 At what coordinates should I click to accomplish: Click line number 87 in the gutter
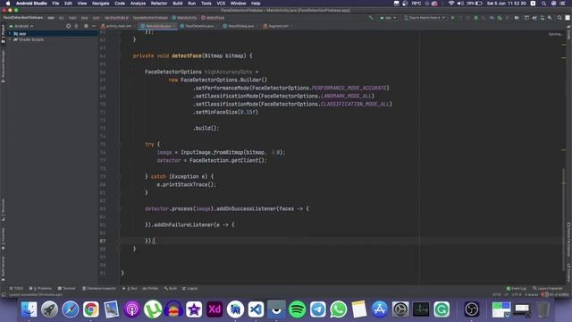[103, 241]
